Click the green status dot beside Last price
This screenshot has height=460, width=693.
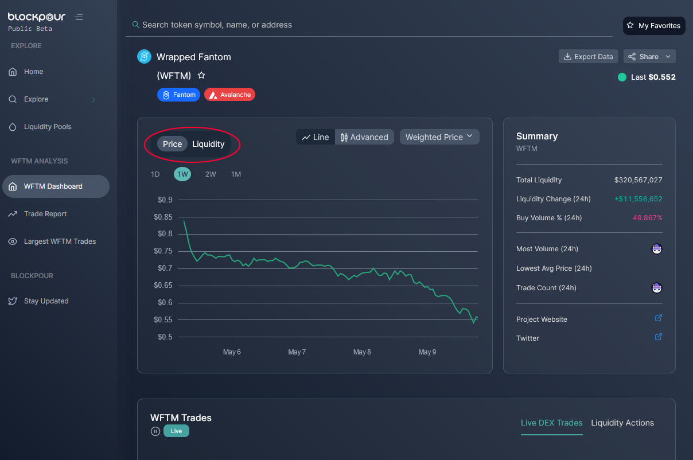click(622, 77)
